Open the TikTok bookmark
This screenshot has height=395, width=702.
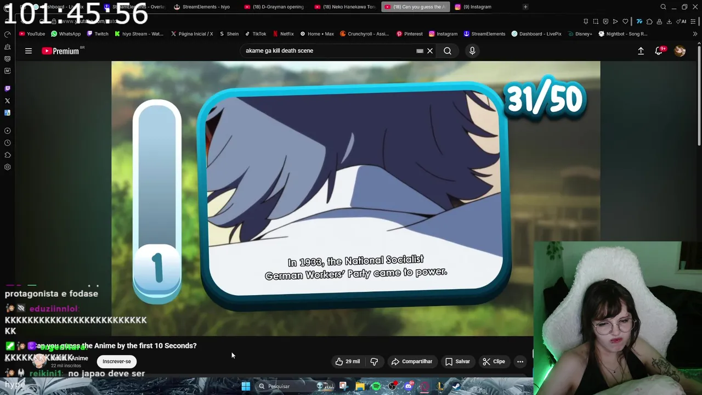click(x=256, y=34)
